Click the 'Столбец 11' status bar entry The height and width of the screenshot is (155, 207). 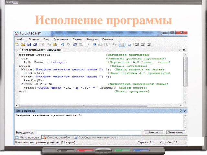(169, 142)
